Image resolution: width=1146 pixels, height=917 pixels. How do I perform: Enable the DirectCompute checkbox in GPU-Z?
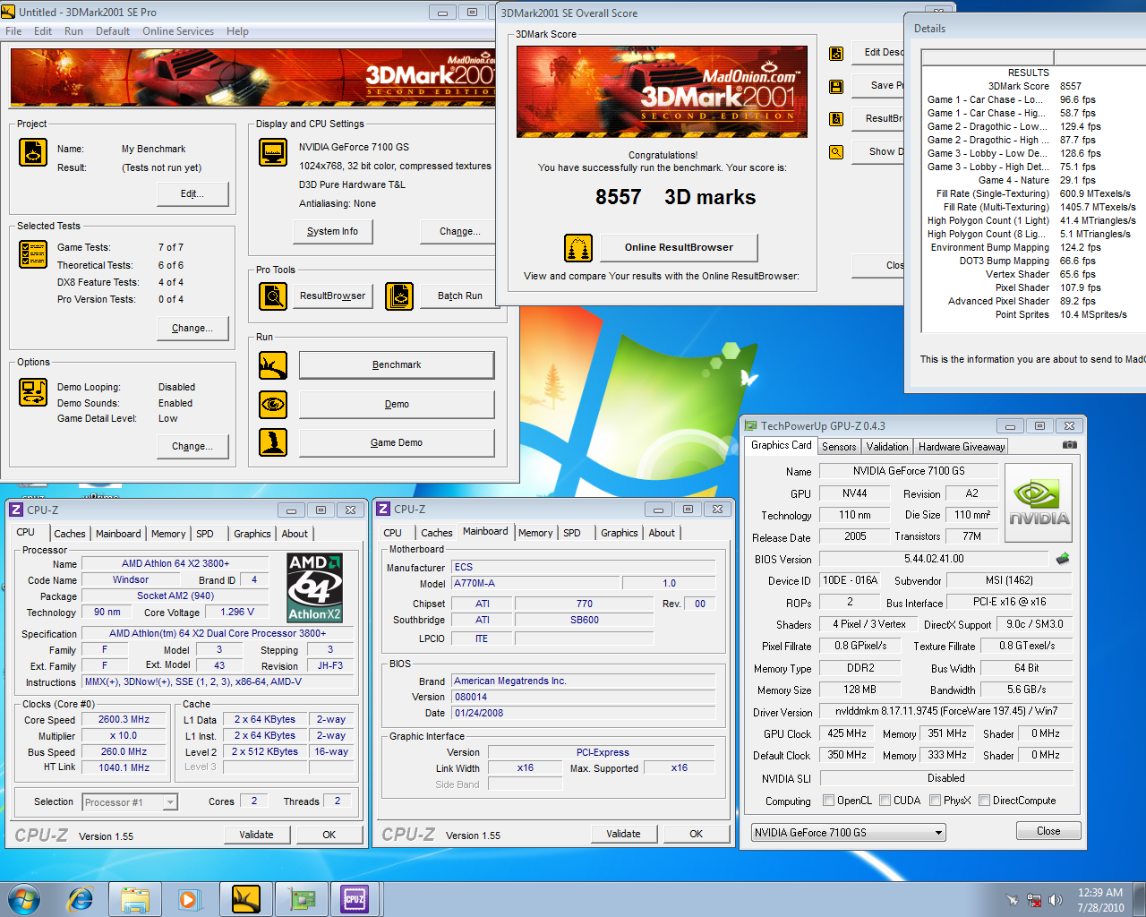pos(984,801)
